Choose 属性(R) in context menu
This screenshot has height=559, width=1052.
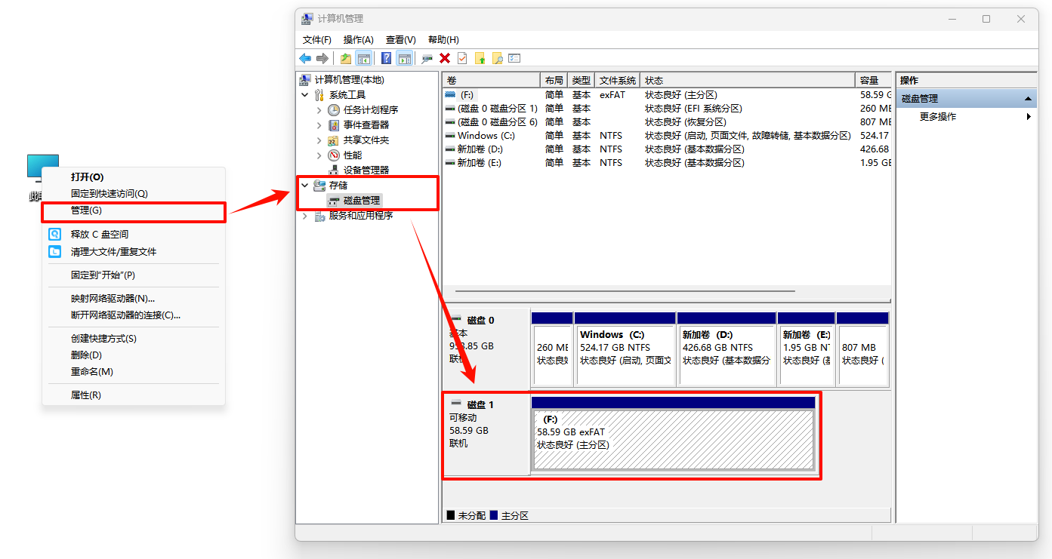pos(85,395)
